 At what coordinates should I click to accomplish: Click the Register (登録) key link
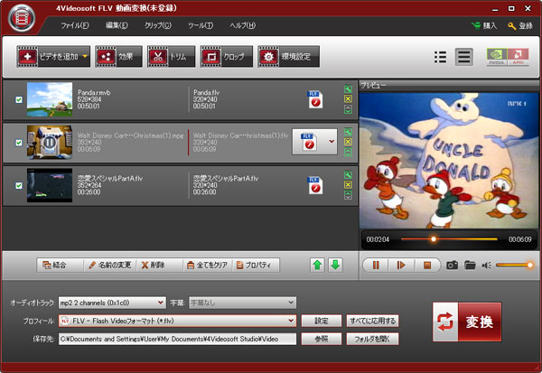[520, 25]
